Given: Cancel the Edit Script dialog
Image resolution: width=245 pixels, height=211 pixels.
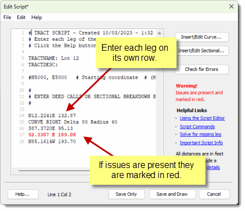Looking at the screenshot, I should [x=214, y=194].
